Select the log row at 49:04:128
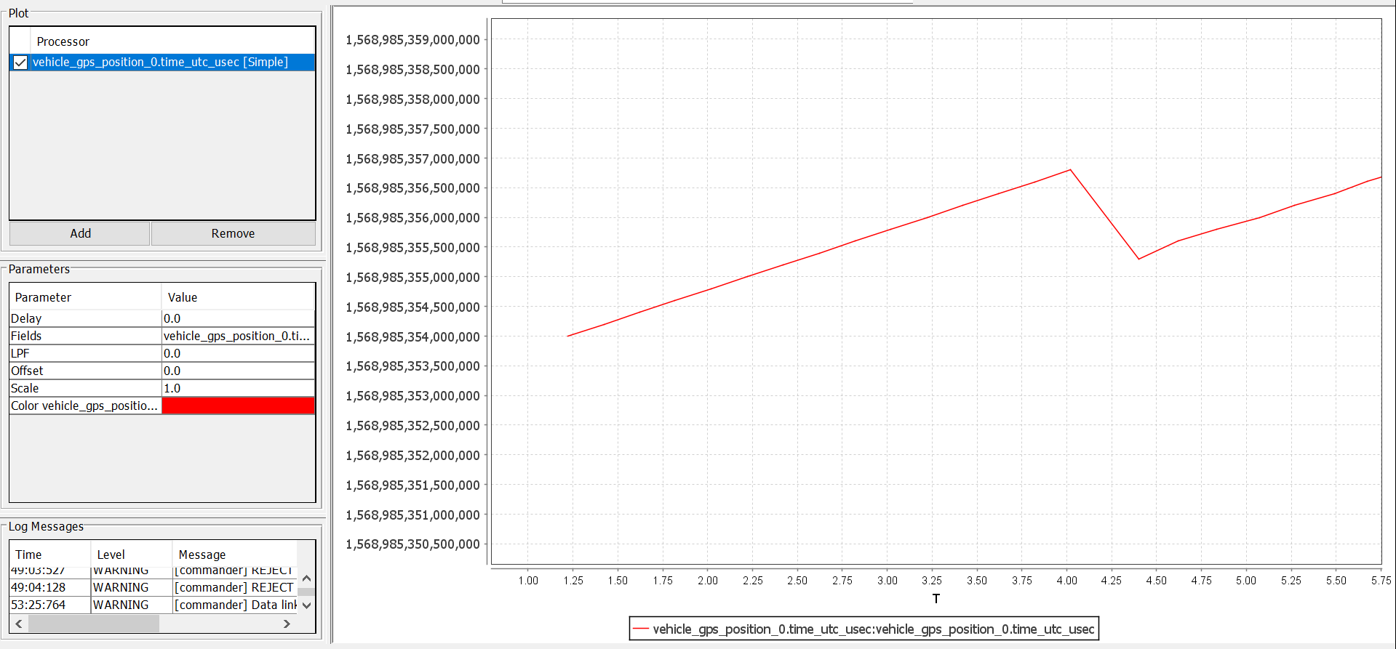1396x649 pixels. 153,587
